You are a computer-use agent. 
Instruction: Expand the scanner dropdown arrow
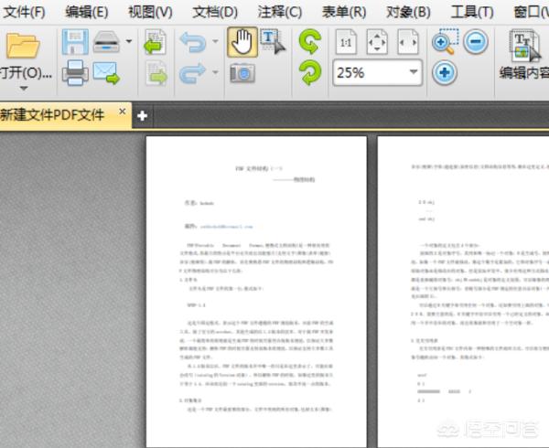(129, 41)
